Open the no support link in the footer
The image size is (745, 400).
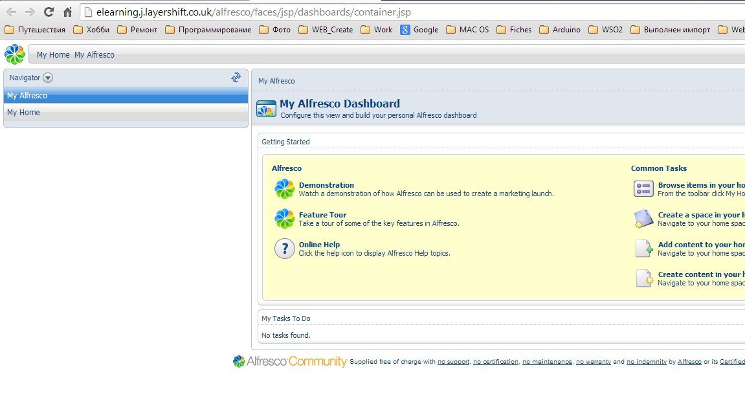453,361
